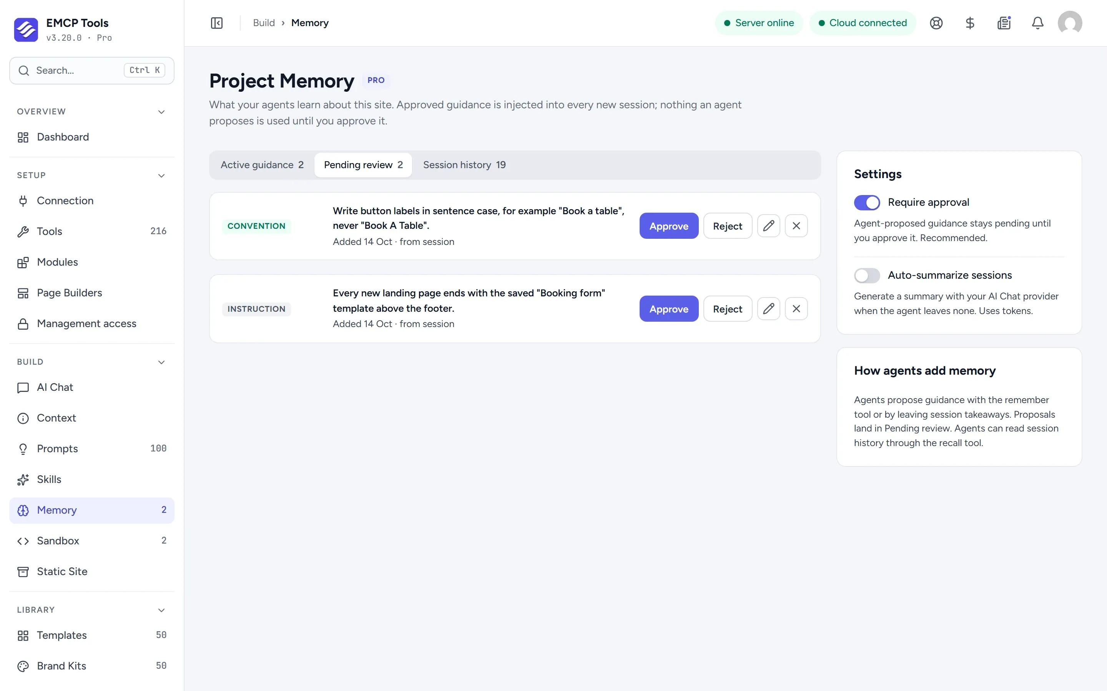Focus the sidebar Search field

[x=91, y=70]
